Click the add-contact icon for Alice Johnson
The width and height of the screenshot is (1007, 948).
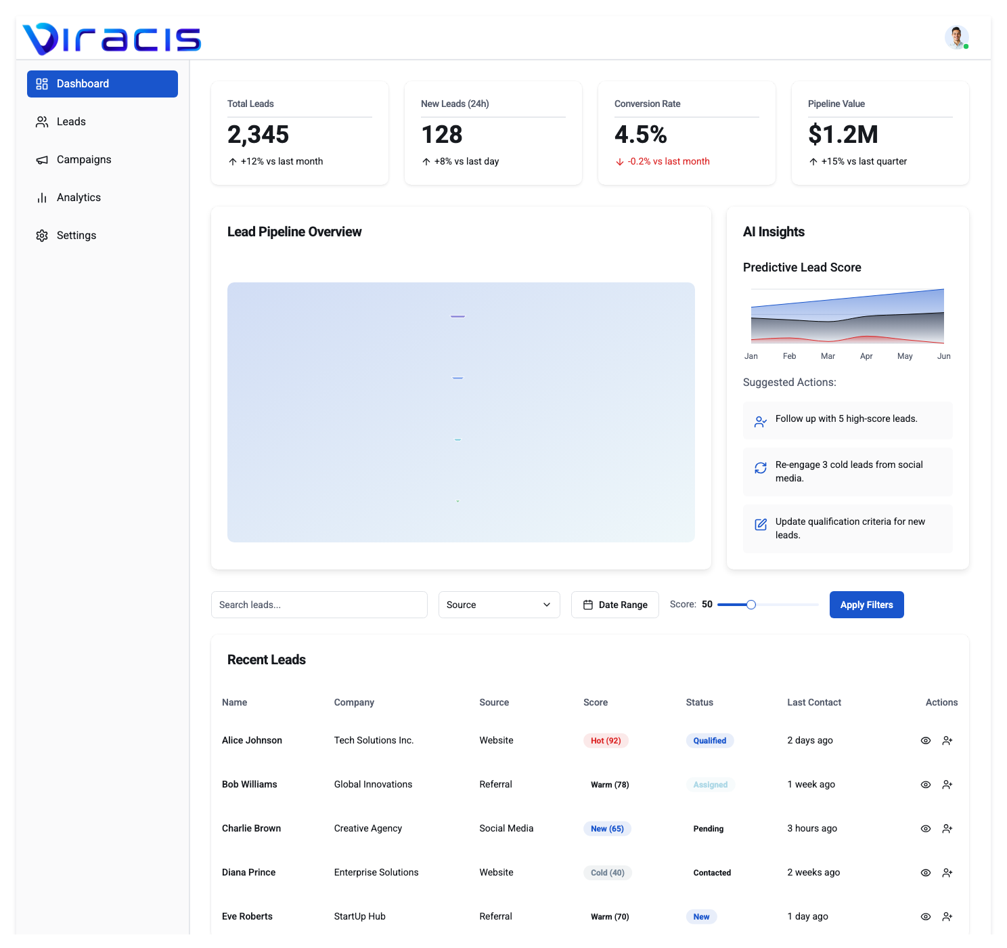(947, 740)
